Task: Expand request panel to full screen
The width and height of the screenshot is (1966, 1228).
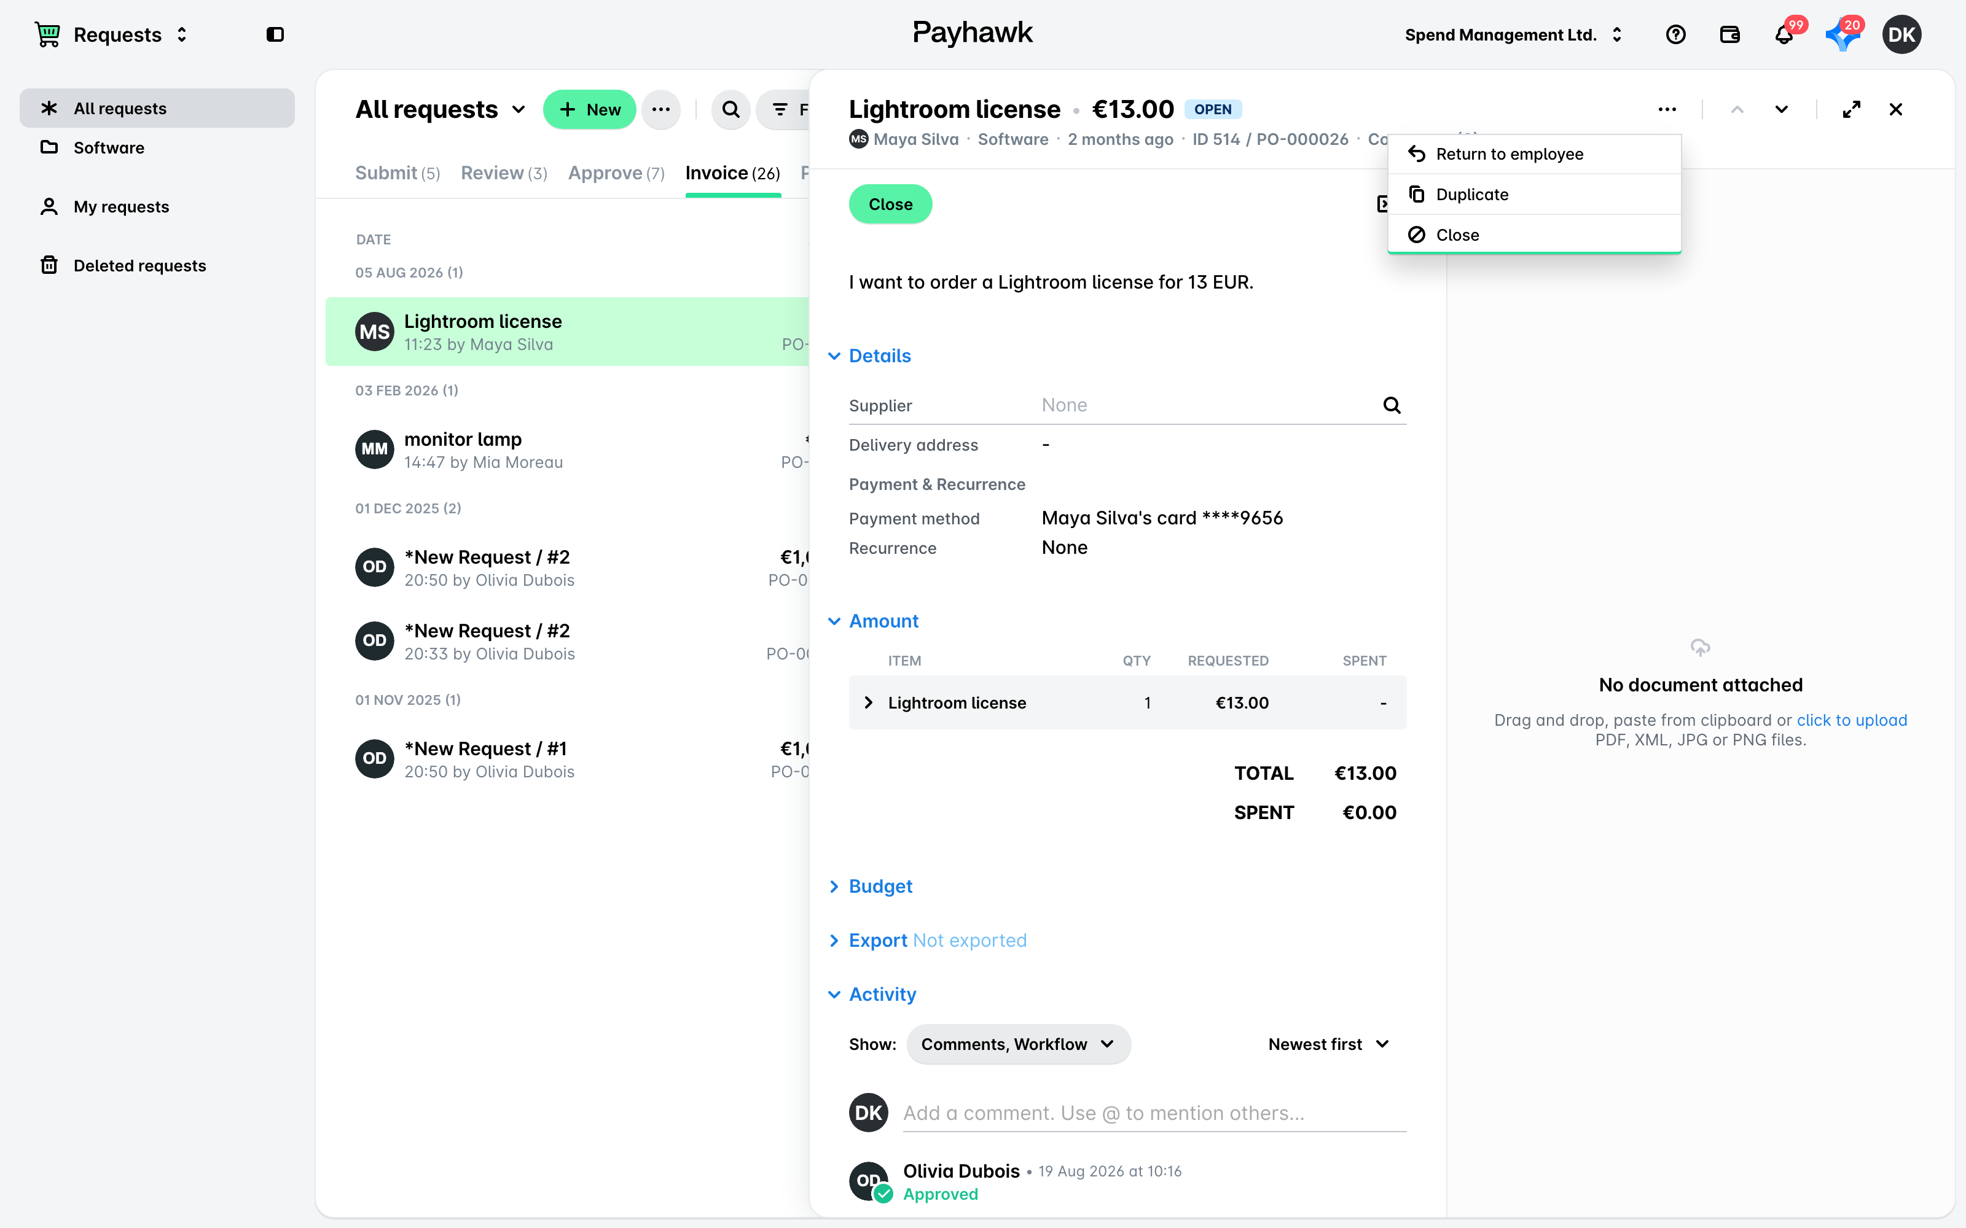Action: point(1852,109)
